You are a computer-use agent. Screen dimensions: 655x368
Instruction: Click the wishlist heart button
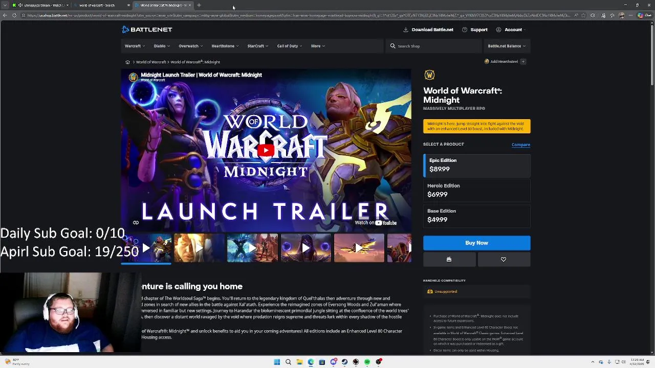coord(504,260)
